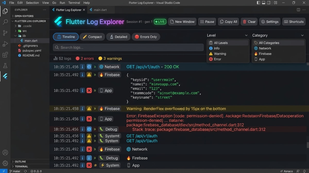The height and width of the screenshot is (173, 309).
Task: Open the Accounts icon
Action: 5,152
